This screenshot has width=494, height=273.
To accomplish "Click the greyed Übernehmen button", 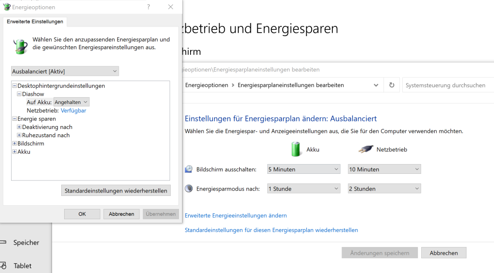I will (161, 214).
